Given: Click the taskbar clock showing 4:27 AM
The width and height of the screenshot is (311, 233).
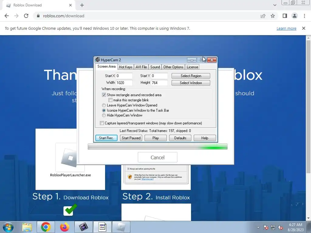Looking at the screenshot, I should [x=296, y=227].
